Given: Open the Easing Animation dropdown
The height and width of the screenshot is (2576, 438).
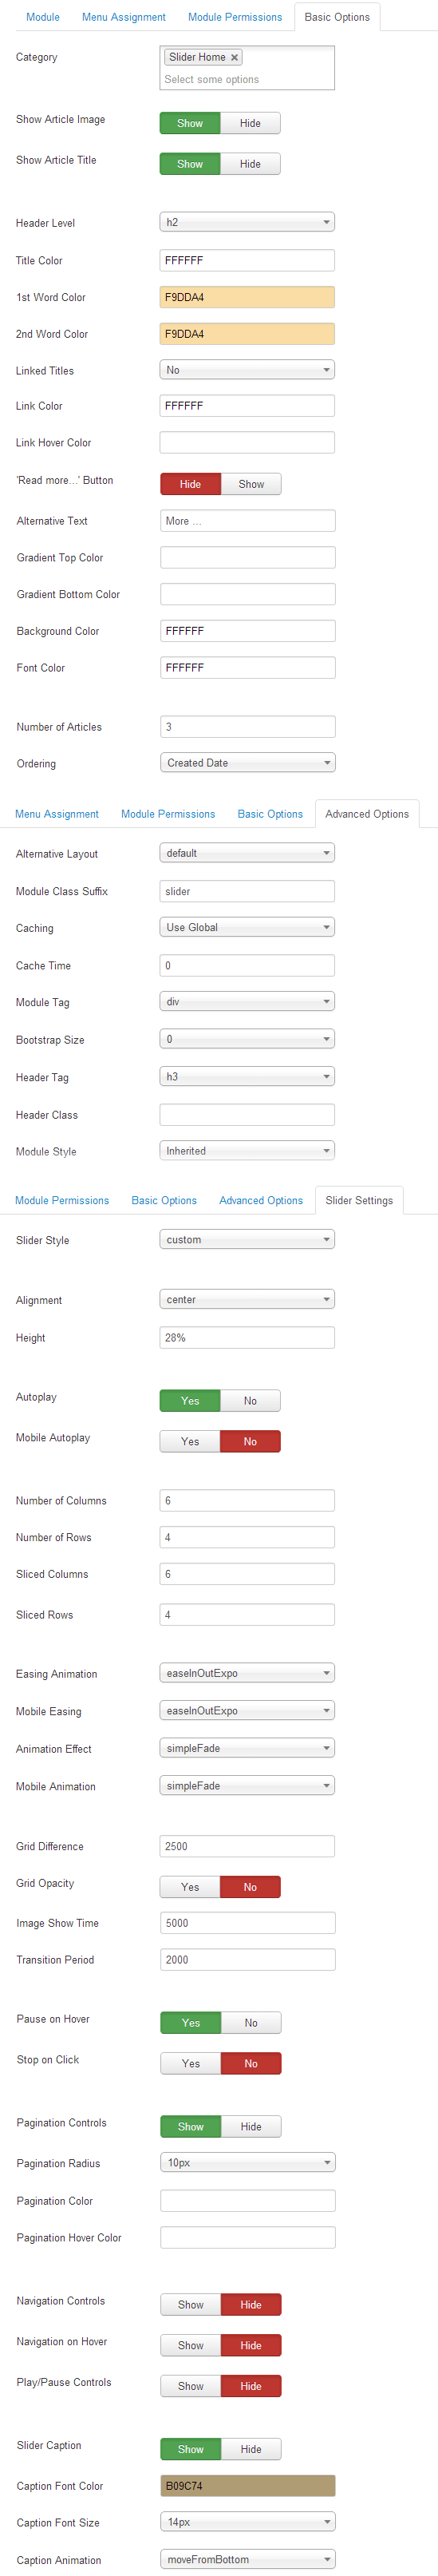Looking at the screenshot, I should pos(247,1673).
